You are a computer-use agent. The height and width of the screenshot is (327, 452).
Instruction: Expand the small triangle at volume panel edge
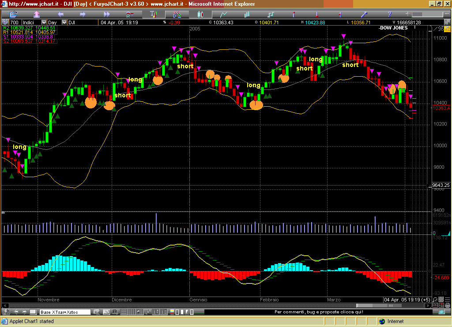click(448, 233)
